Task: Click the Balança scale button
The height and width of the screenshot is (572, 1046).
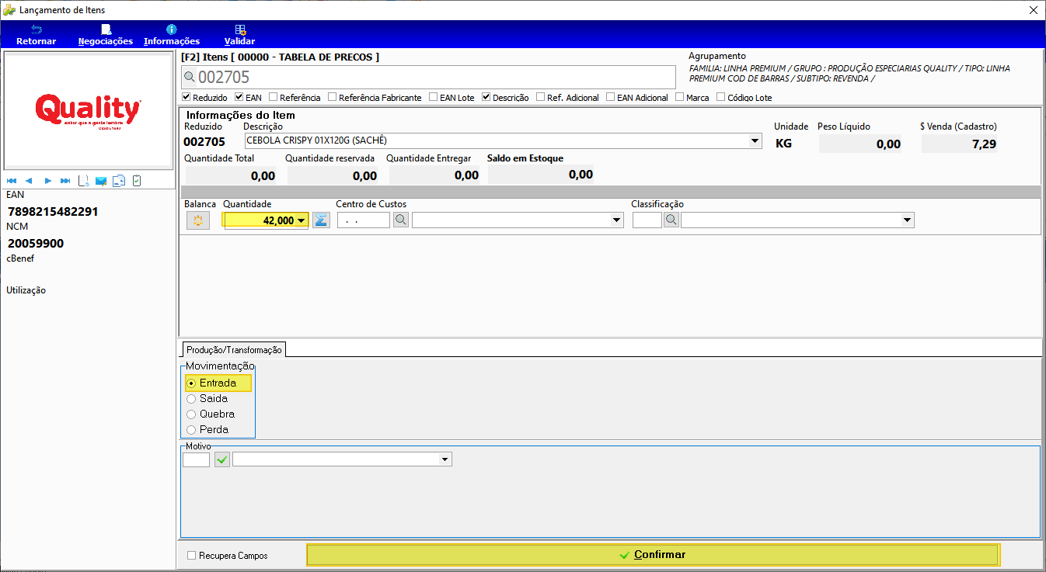Action: click(x=198, y=220)
